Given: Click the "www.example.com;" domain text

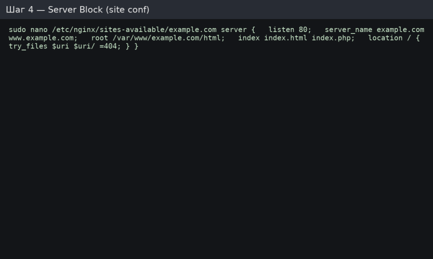Looking at the screenshot, I should [43, 38].
